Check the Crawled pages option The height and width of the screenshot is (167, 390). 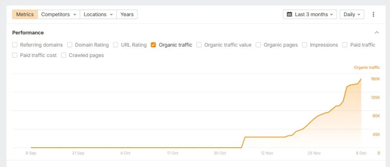click(64, 55)
